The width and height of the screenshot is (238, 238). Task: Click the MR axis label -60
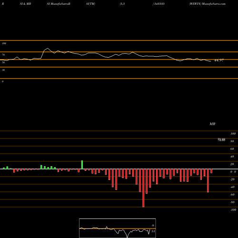pyautogui.click(x=232, y=195)
